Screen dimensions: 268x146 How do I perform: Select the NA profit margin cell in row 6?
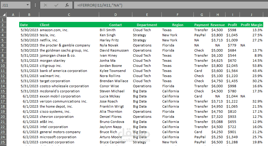pos(252,45)
